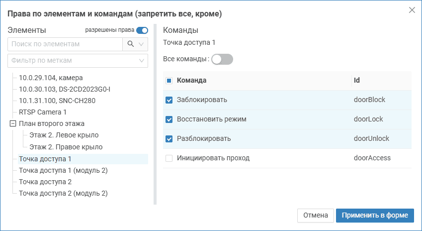Uncheck the Восстановить режим checkbox
Screen dimensions: 422x231
[169, 119]
